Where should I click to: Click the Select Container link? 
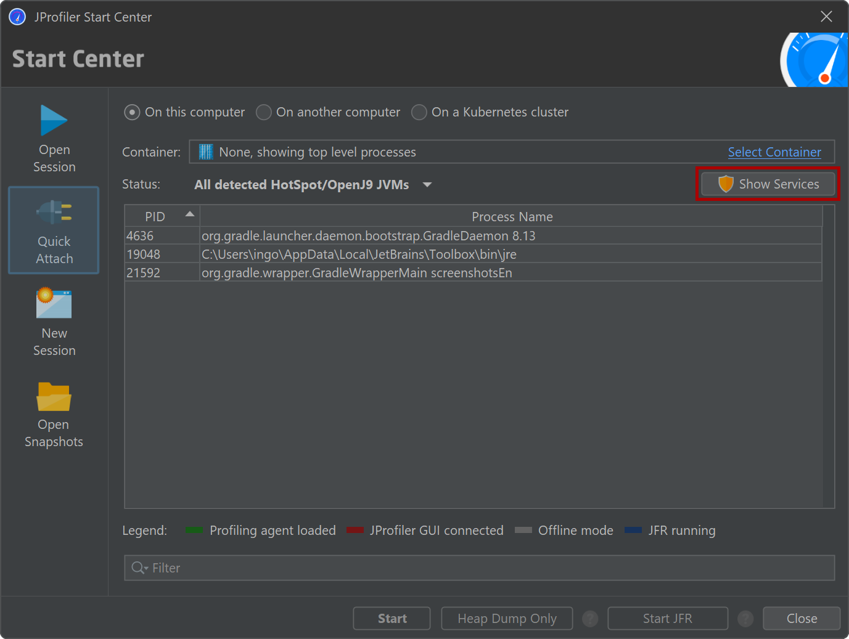774,152
